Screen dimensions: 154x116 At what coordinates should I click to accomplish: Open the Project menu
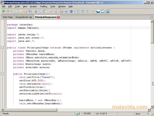[33, 6]
